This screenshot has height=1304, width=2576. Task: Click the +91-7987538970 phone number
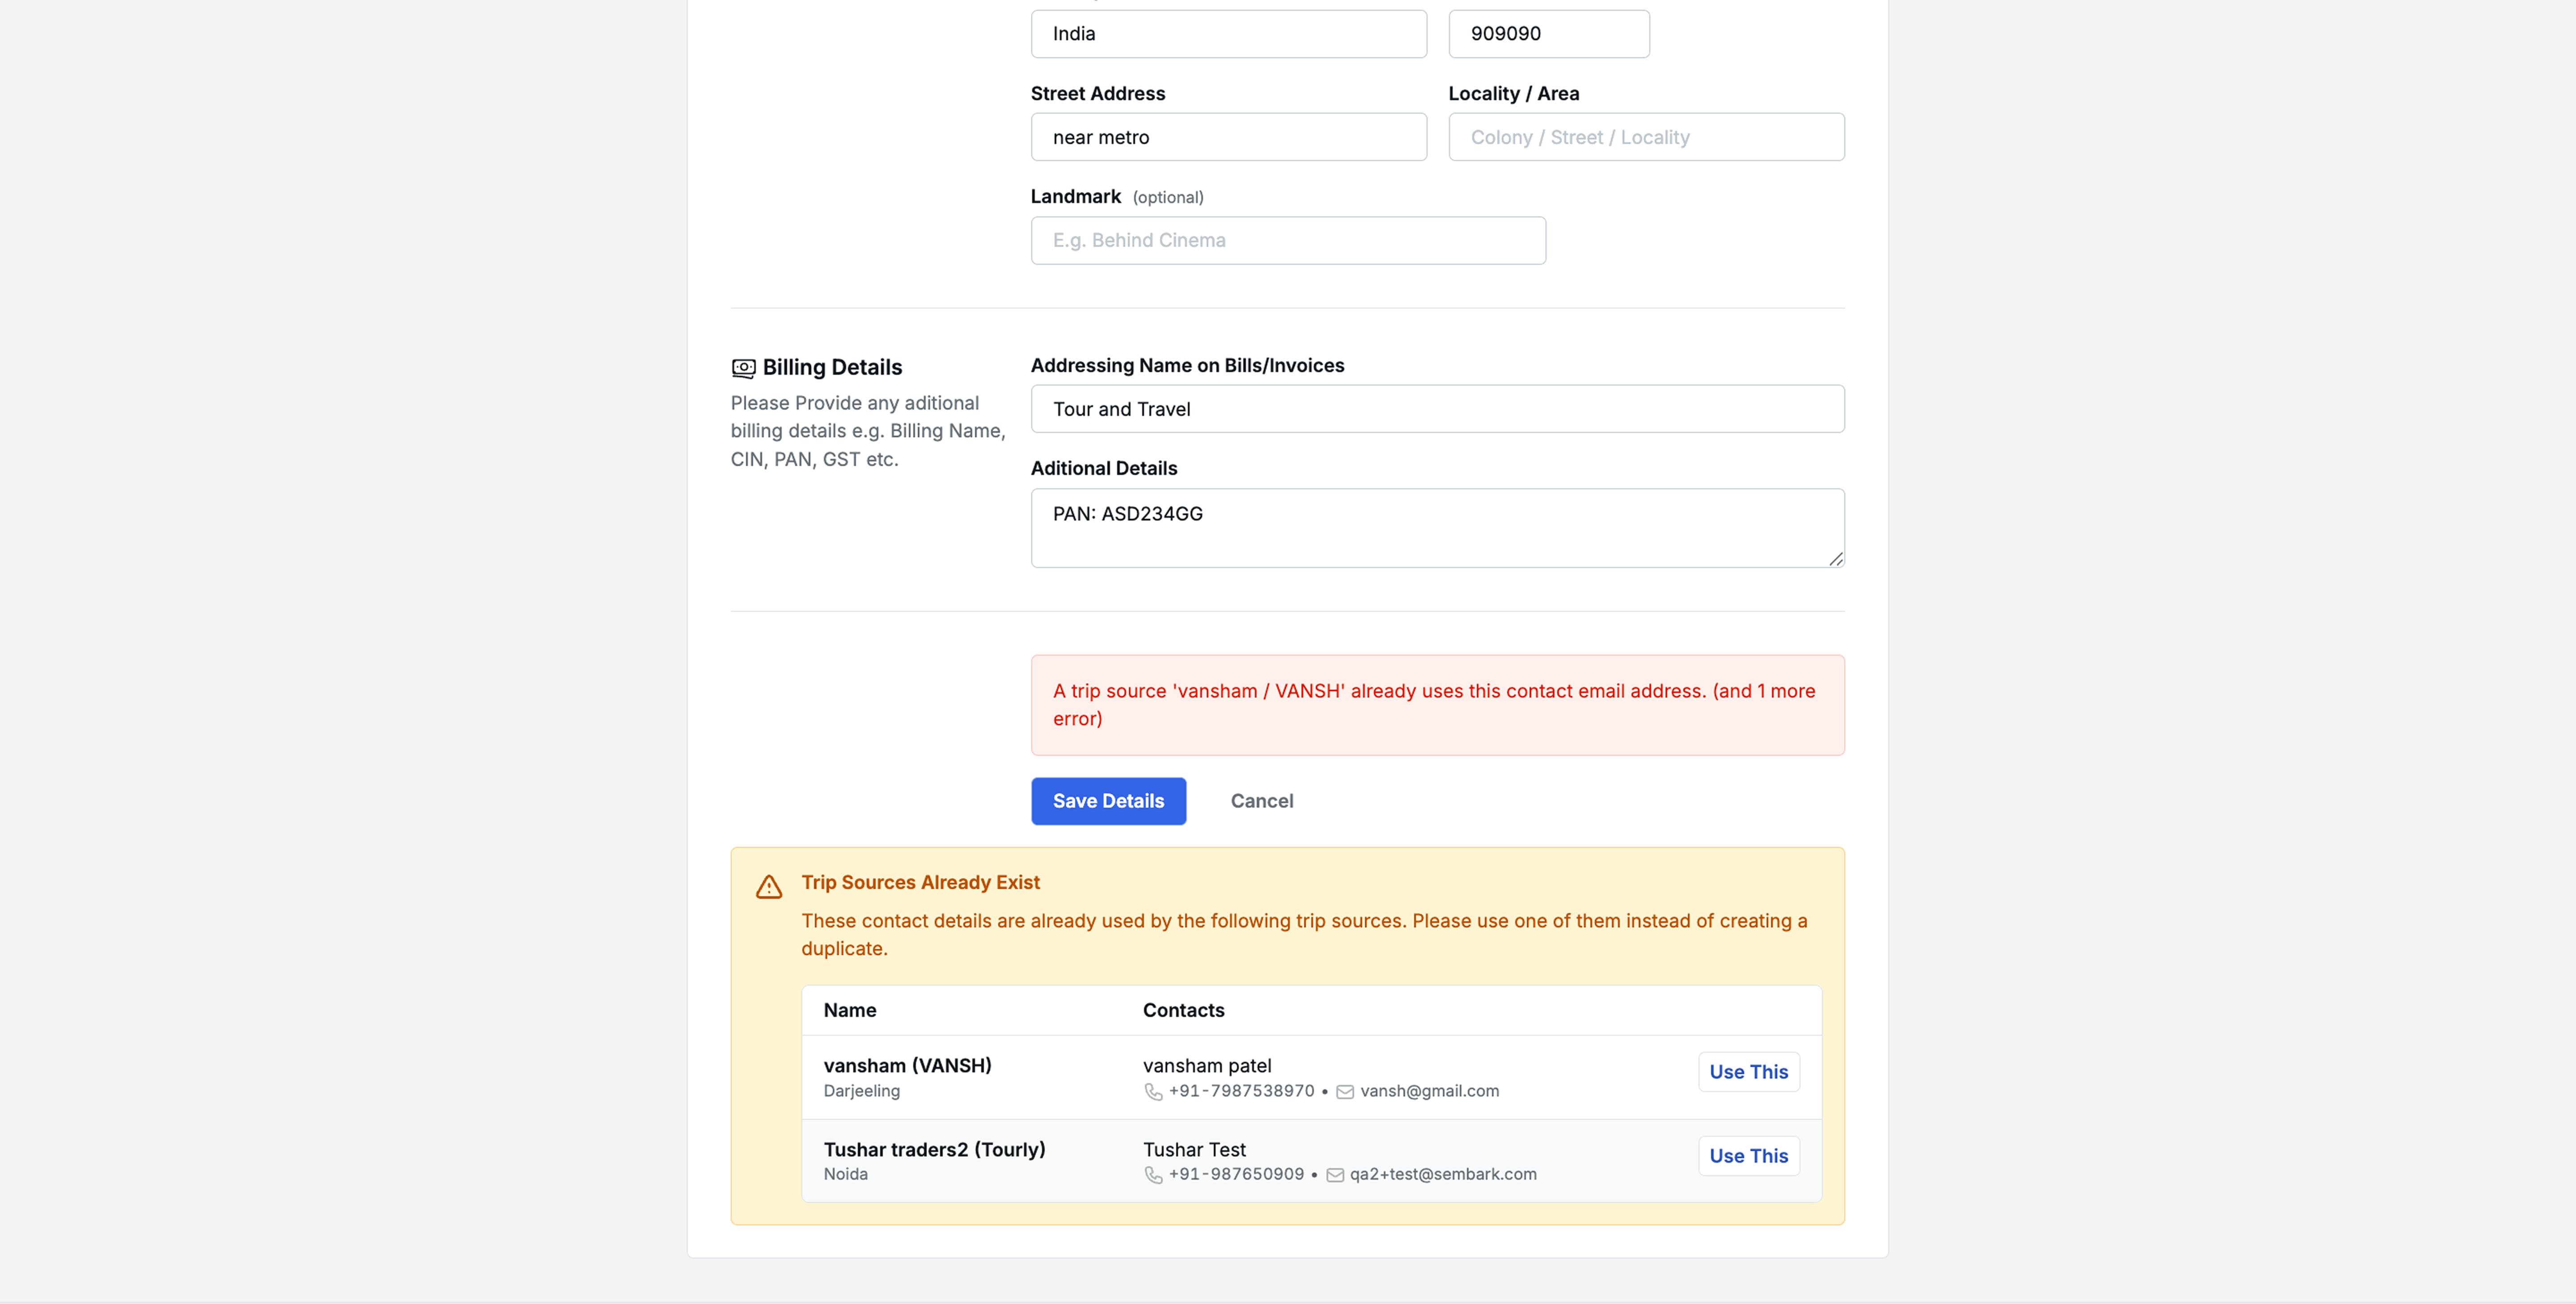(x=1241, y=1091)
